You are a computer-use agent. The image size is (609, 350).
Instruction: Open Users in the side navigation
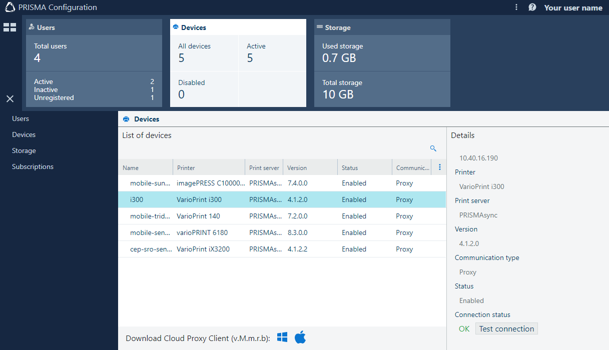point(21,118)
